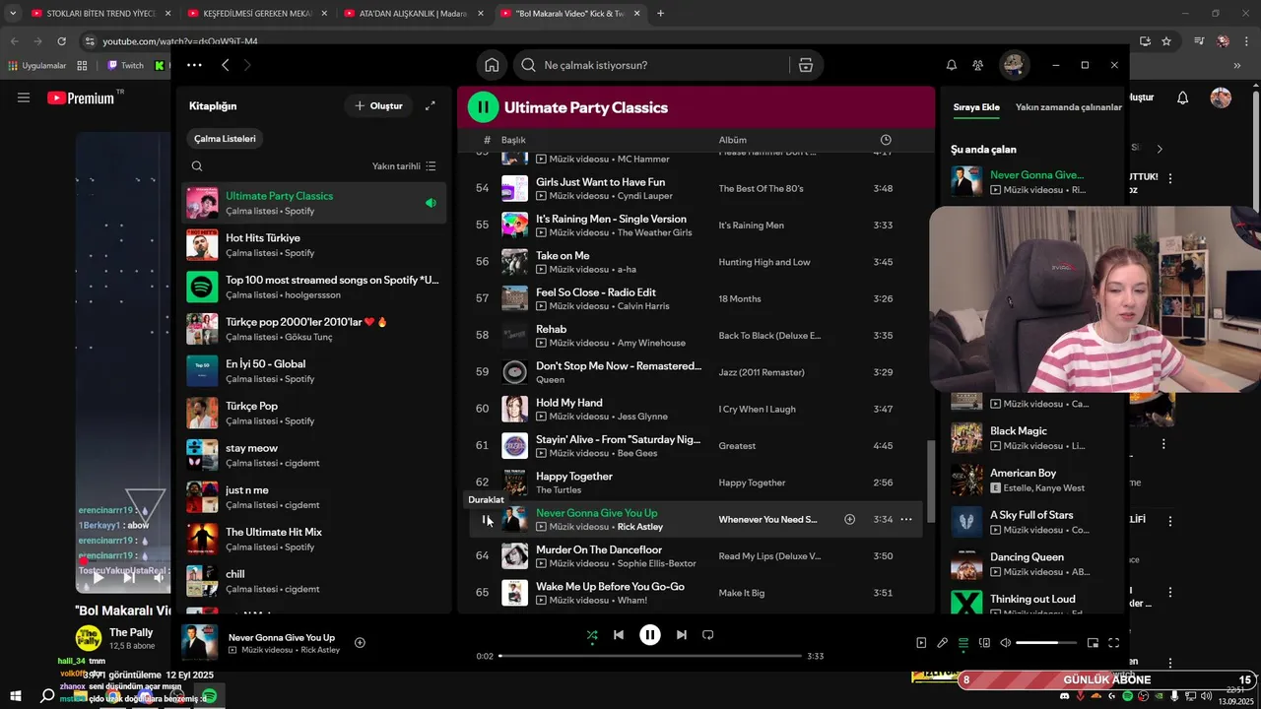This screenshot has width=1261, height=709.
Task: Open connect to a device icon
Action: tap(984, 643)
